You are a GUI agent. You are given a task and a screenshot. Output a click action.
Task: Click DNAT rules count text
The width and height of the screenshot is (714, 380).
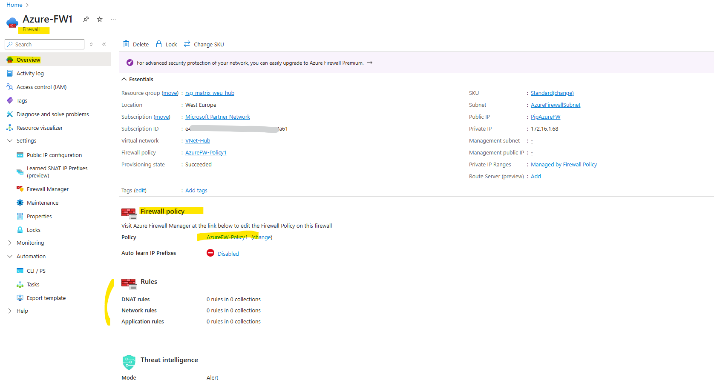tap(233, 299)
